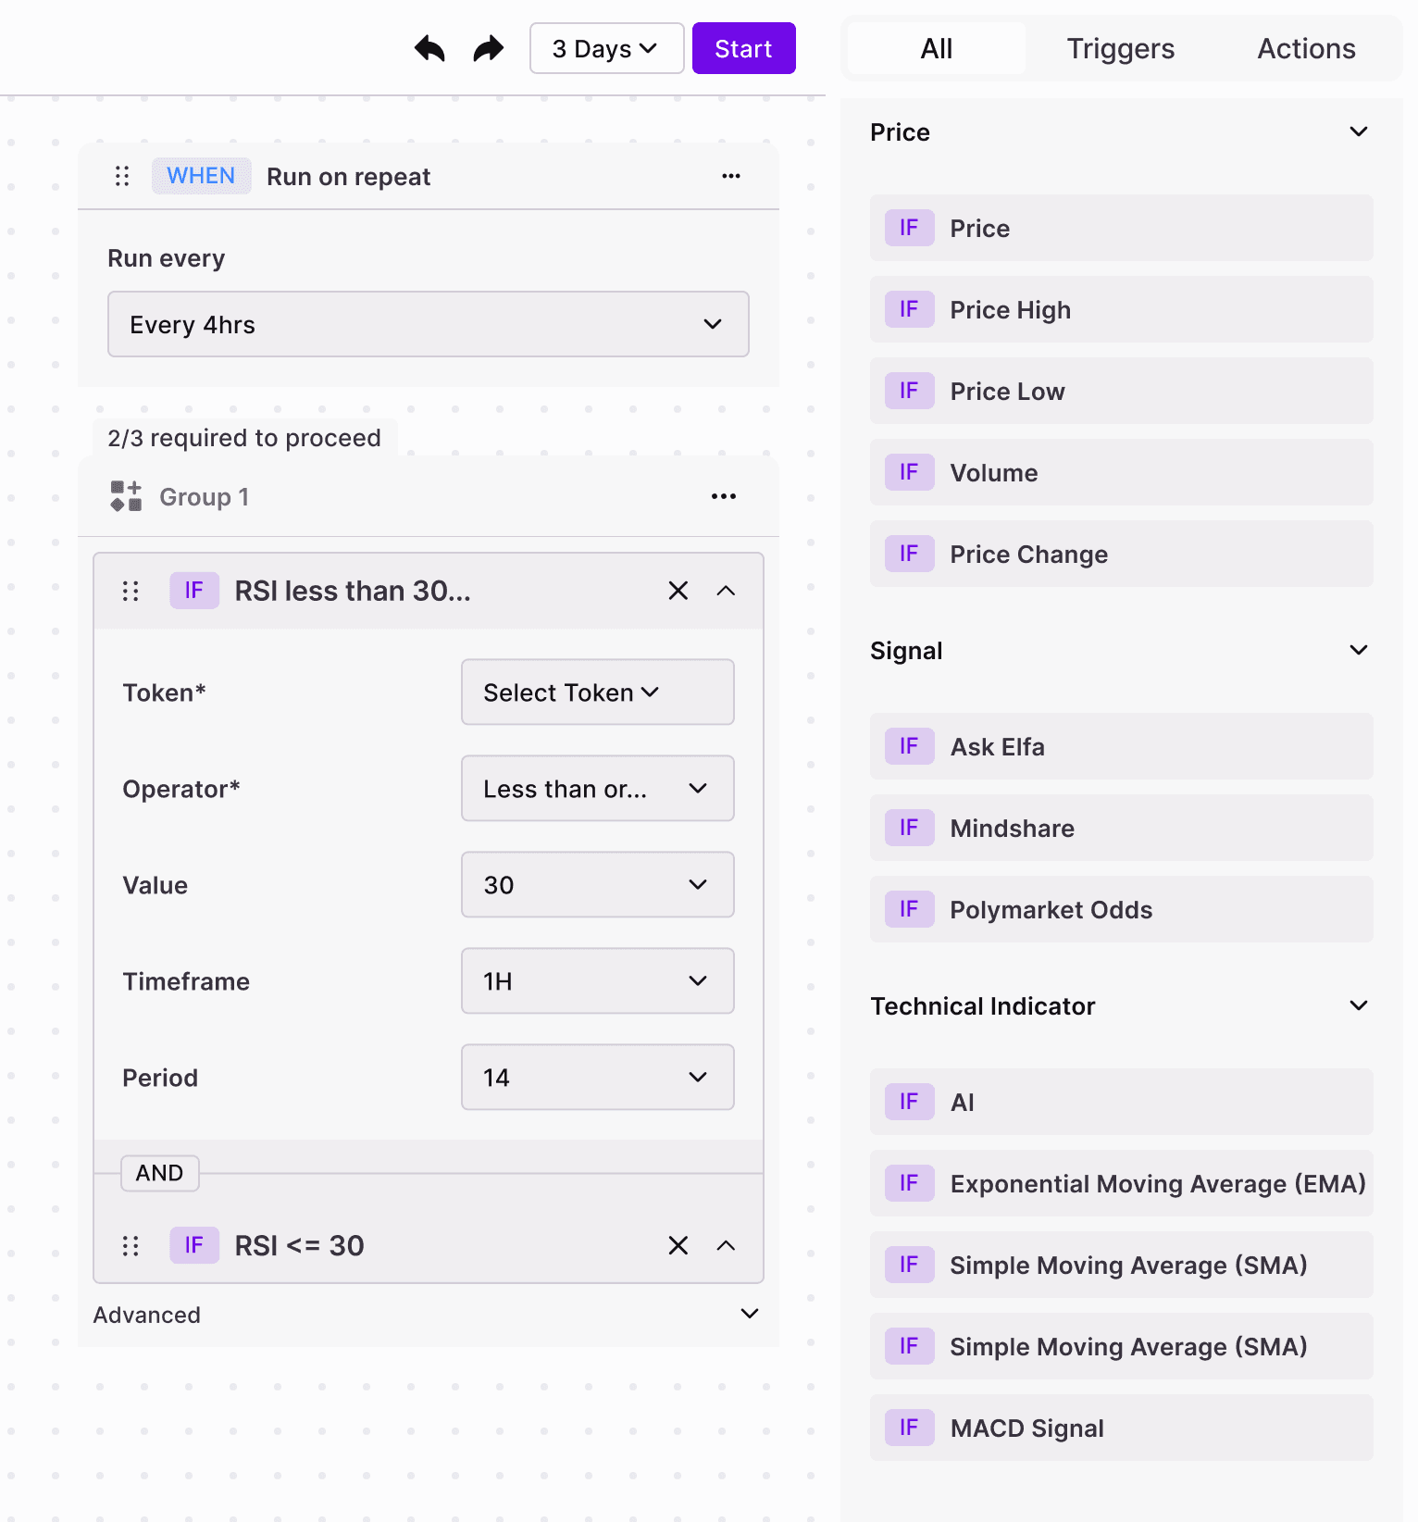Viewport: 1418px width, 1522px height.
Task: Open the Select Token dropdown
Action: tap(596, 692)
